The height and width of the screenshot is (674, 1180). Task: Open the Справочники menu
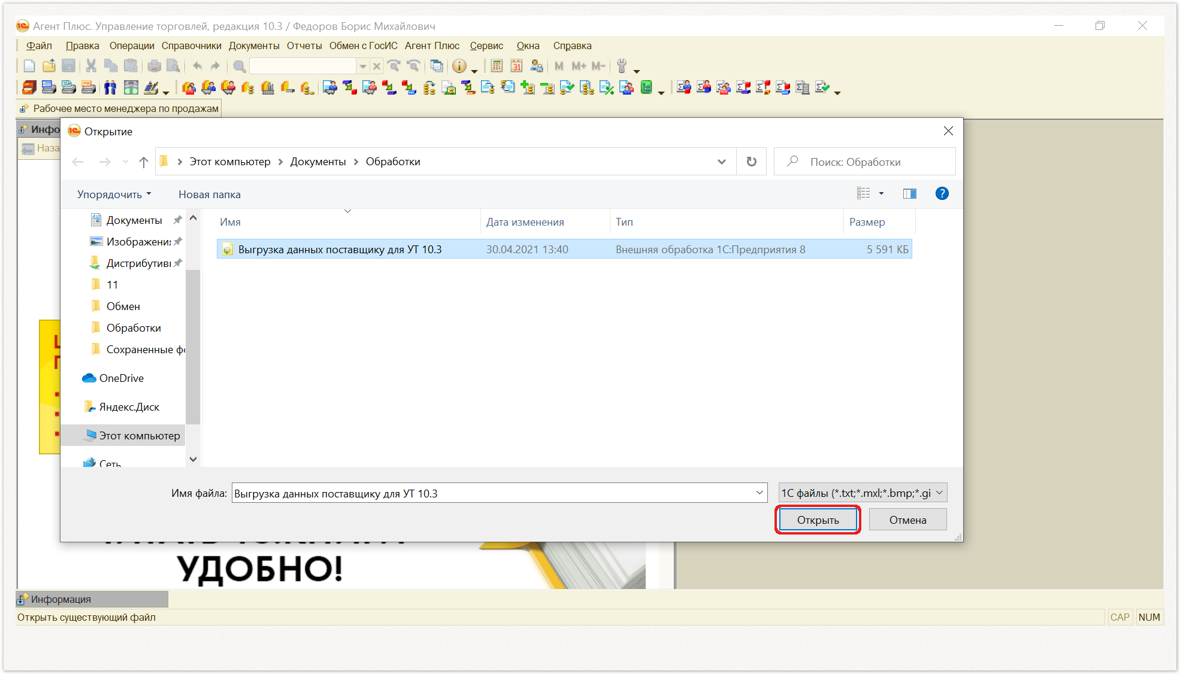pyautogui.click(x=191, y=45)
